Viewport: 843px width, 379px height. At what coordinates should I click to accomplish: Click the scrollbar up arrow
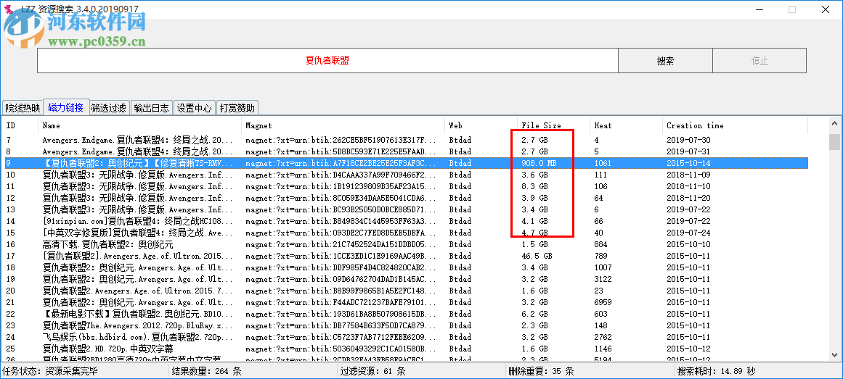click(834, 124)
